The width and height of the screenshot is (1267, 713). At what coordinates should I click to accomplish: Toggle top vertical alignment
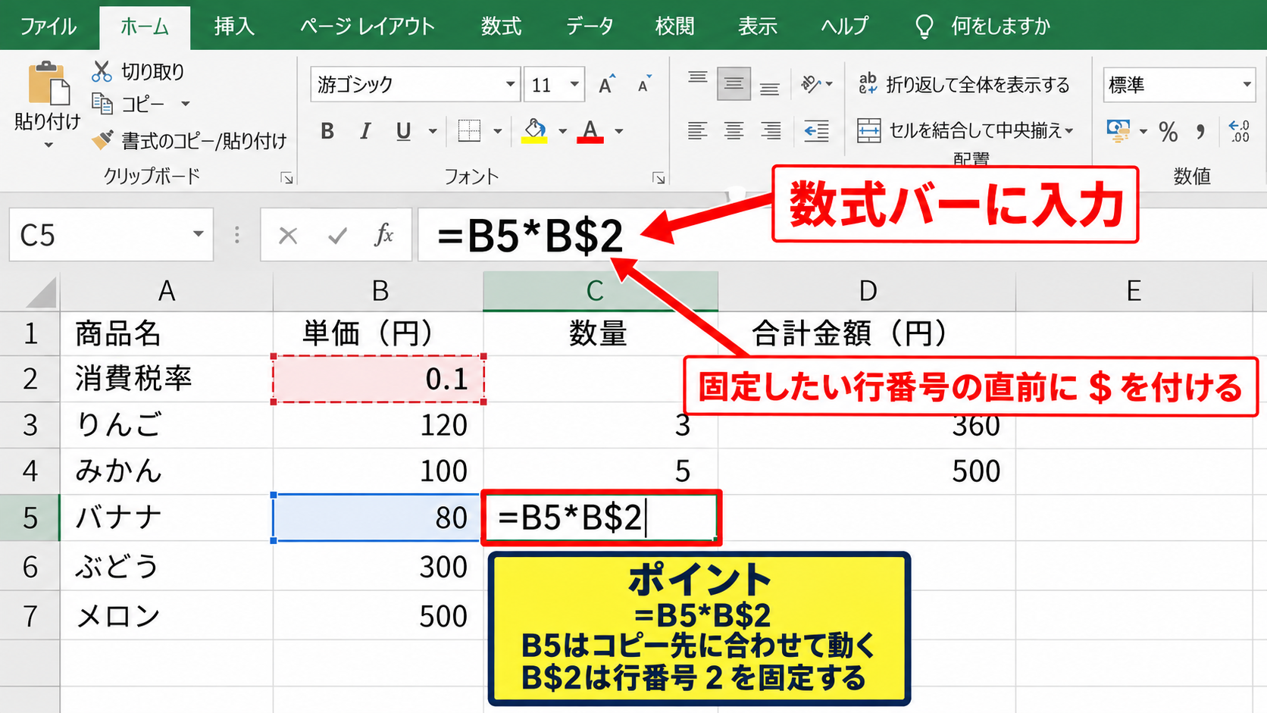pyautogui.click(x=698, y=78)
